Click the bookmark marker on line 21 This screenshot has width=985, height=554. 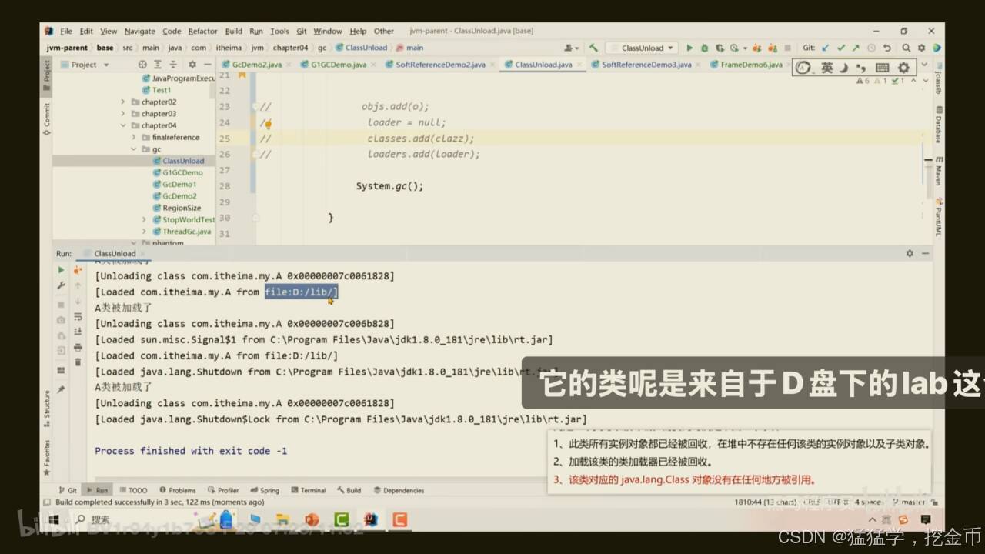242,75
